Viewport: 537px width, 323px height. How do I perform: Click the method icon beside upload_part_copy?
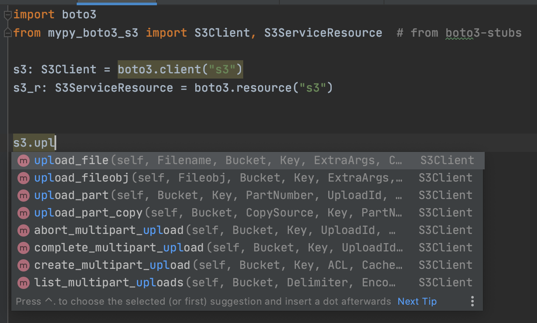23,213
